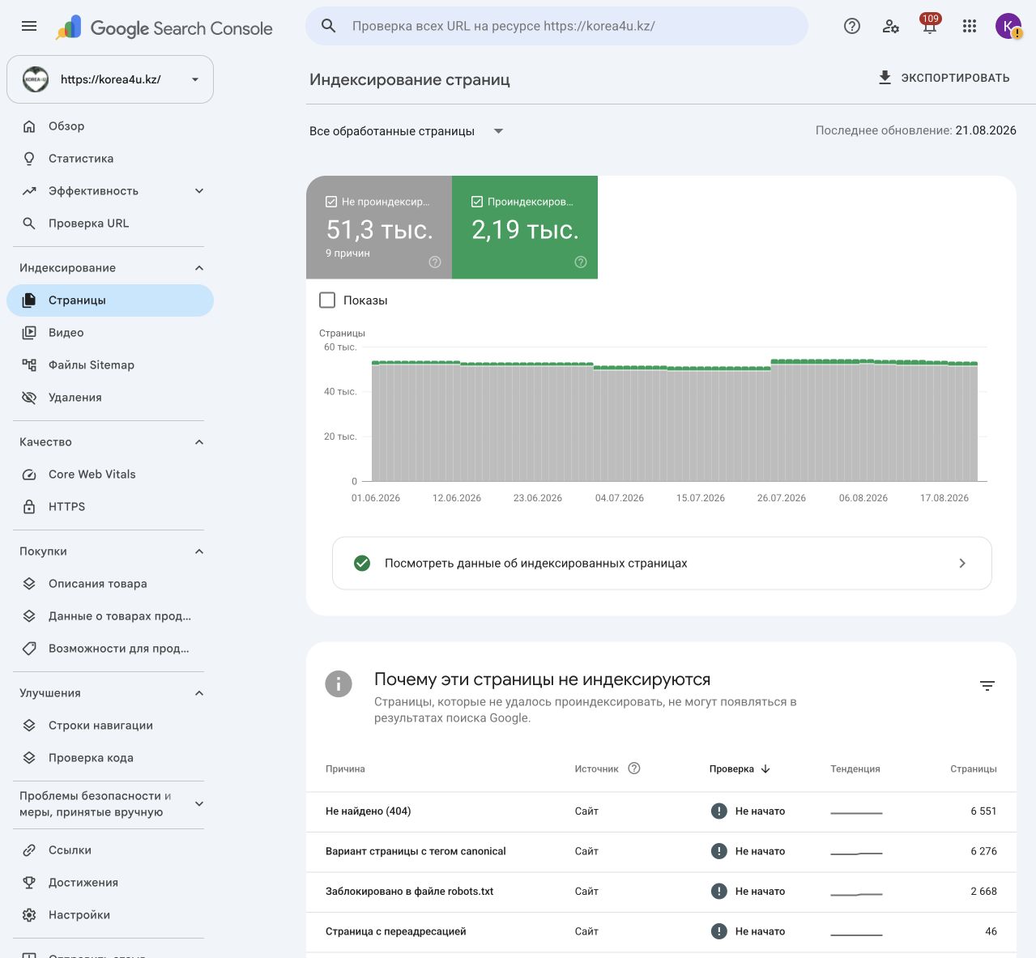Click help icon next to Источник
Image resolution: width=1036 pixels, height=958 pixels.
pyautogui.click(x=634, y=769)
